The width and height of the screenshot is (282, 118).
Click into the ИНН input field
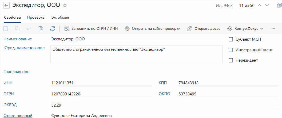101,83
